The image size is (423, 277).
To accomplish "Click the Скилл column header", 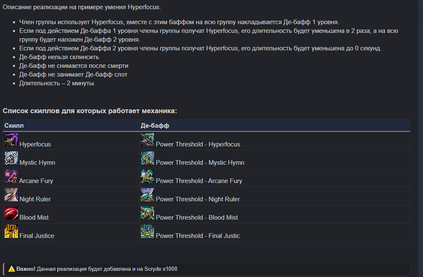I will tap(14, 125).
